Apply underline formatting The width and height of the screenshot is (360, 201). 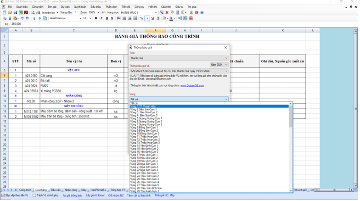(x=107, y=18)
